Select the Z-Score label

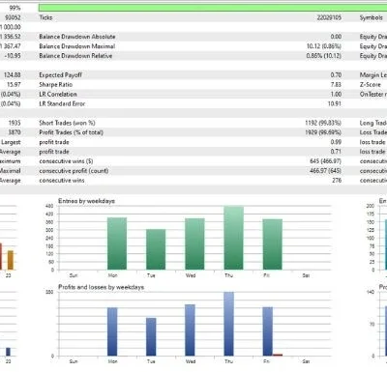[x=371, y=85]
